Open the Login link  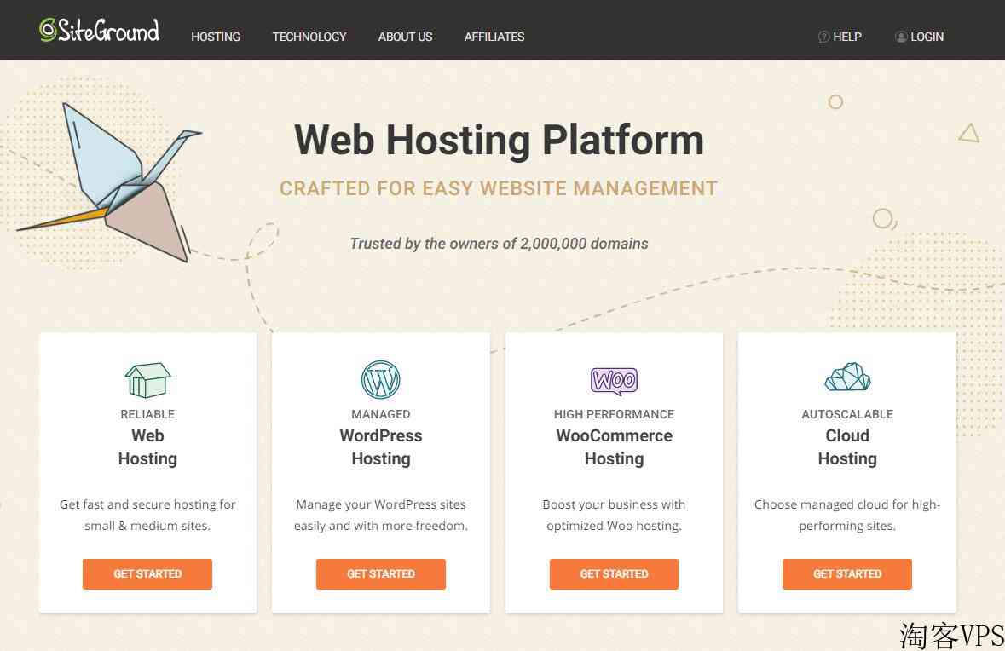pyautogui.click(x=927, y=37)
